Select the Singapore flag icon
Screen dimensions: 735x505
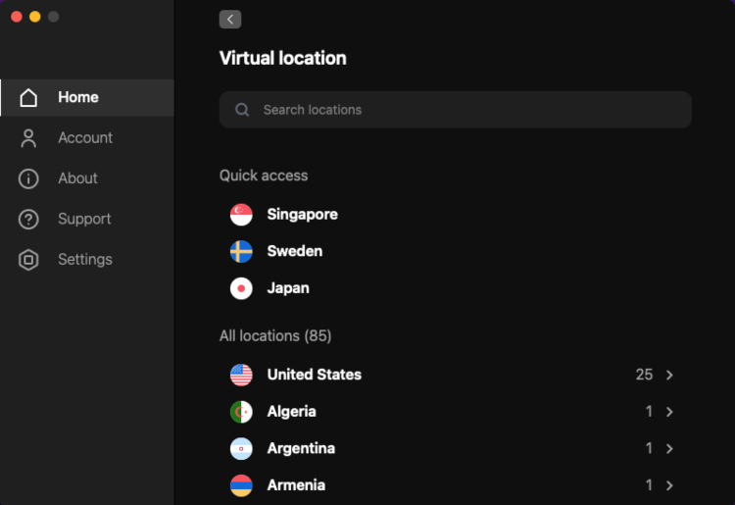tap(241, 215)
